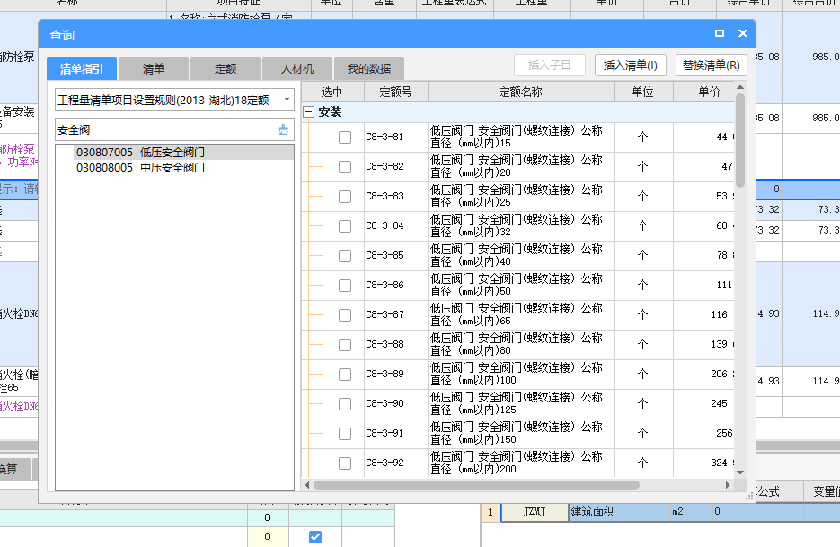840x547 pixels.
Task: Select 030807005 低压安全阀门 in the list
Action: tap(140, 152)
